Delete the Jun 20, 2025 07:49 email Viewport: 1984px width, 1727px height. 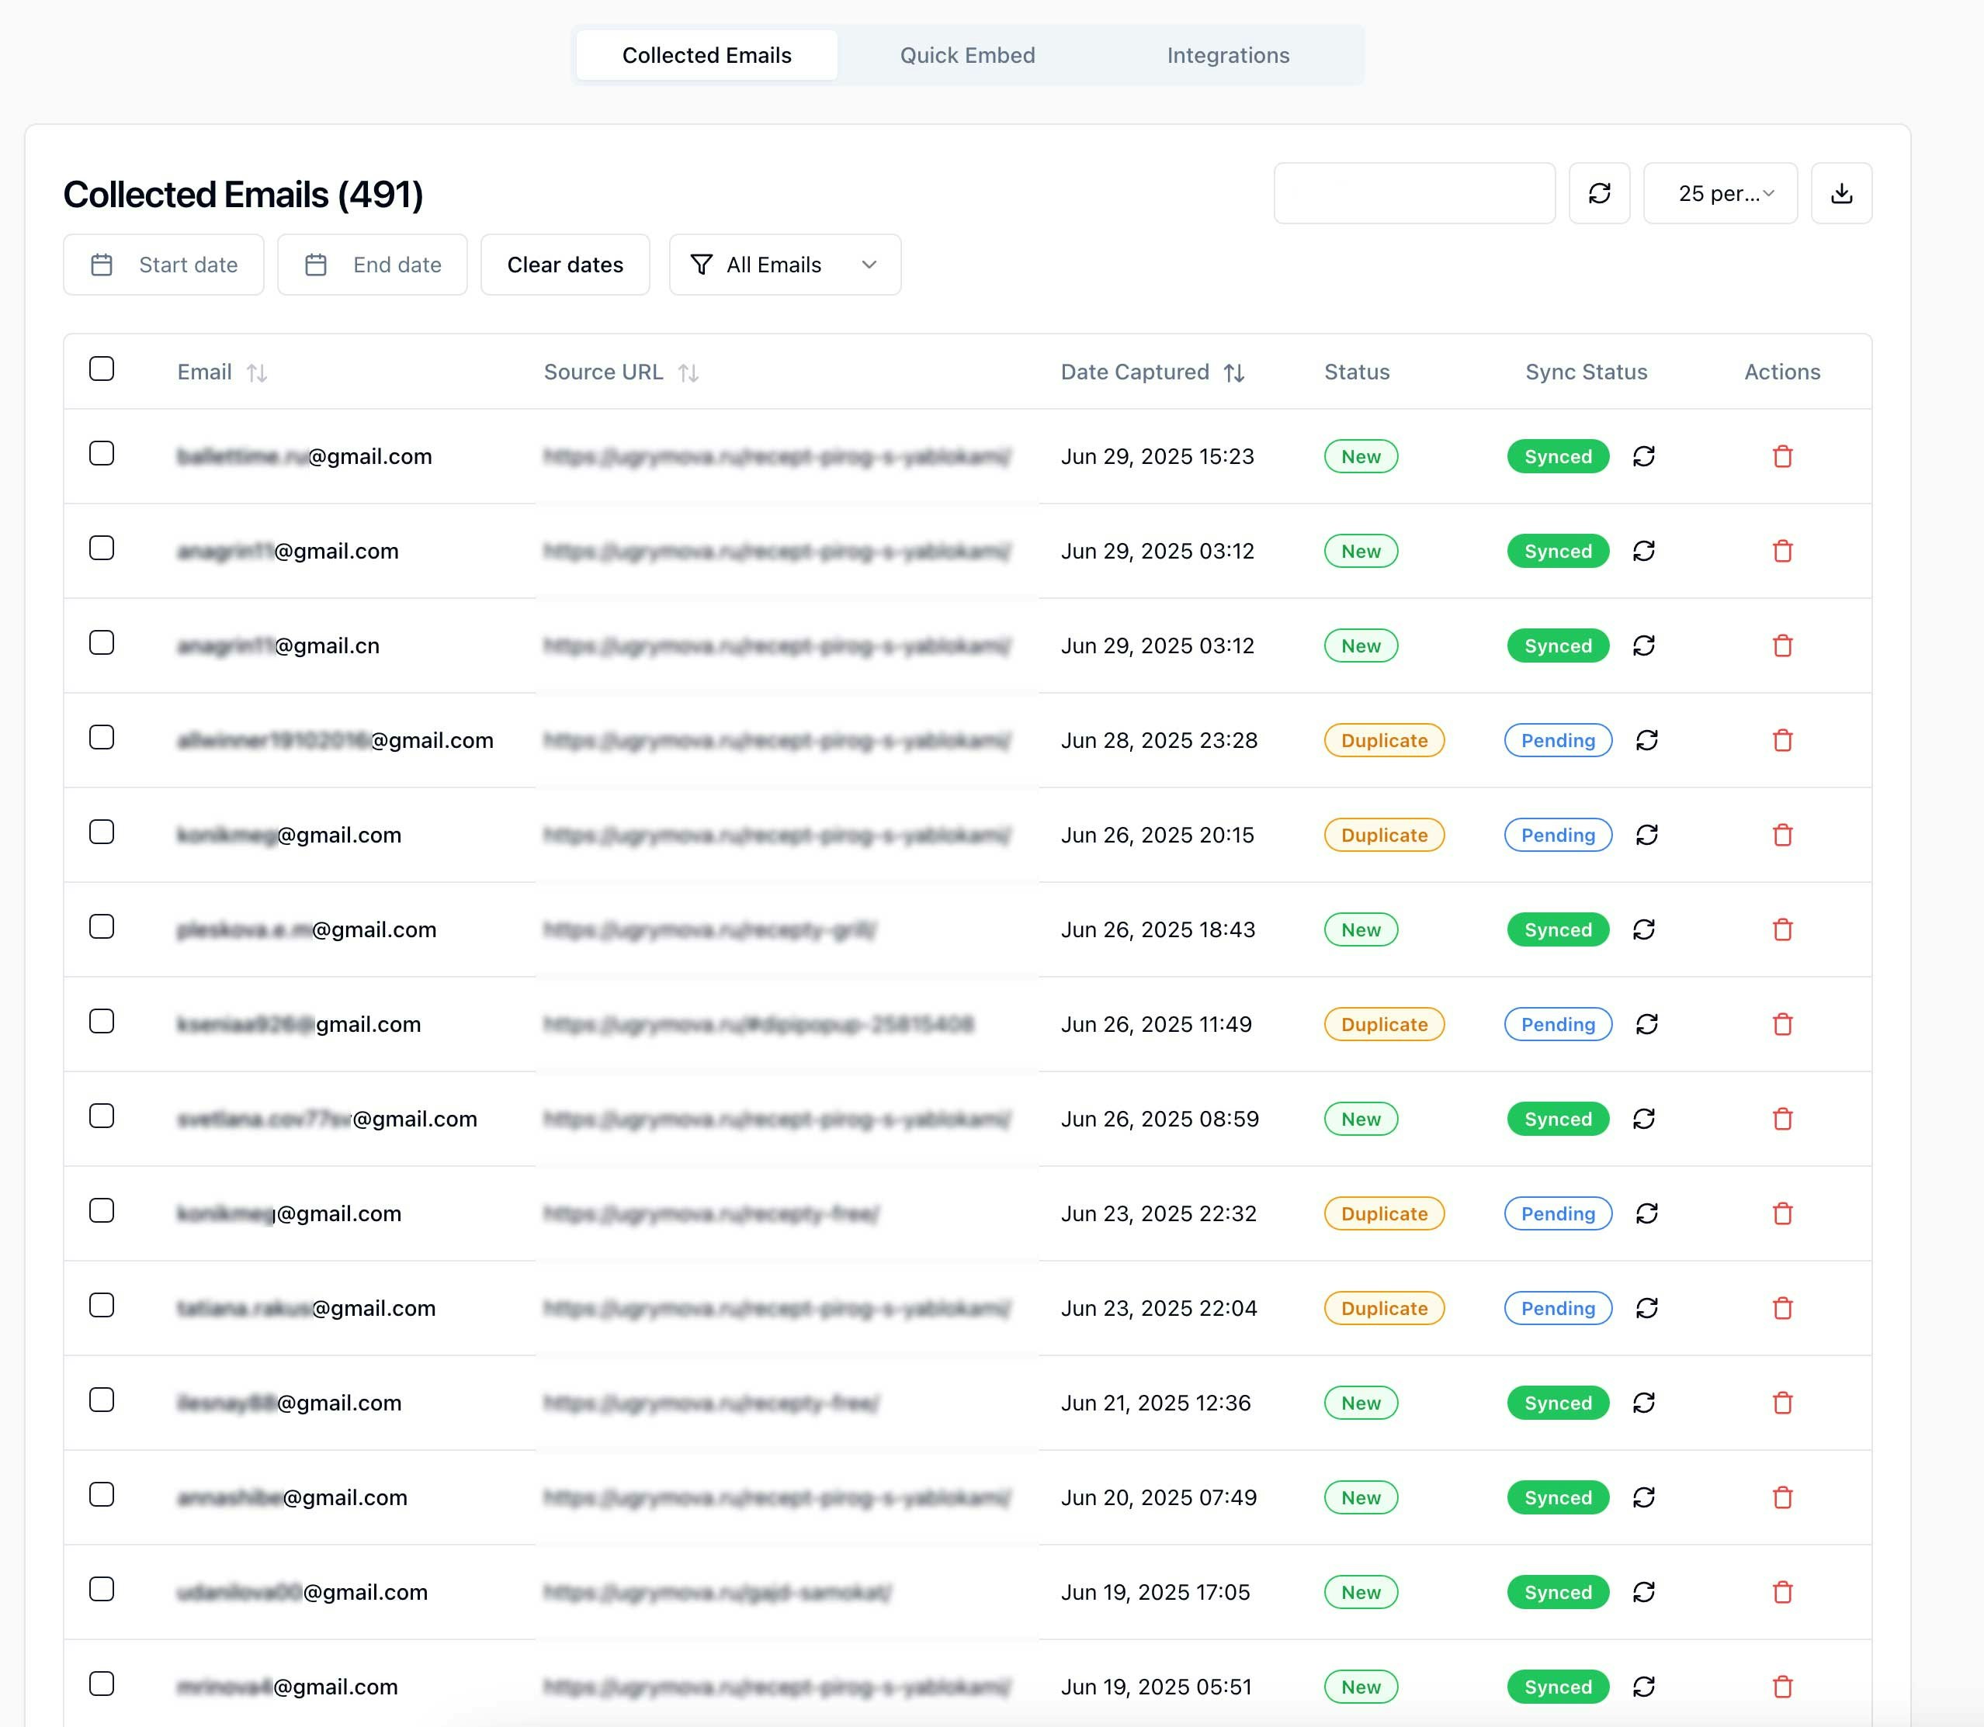click(1782, 1497)
